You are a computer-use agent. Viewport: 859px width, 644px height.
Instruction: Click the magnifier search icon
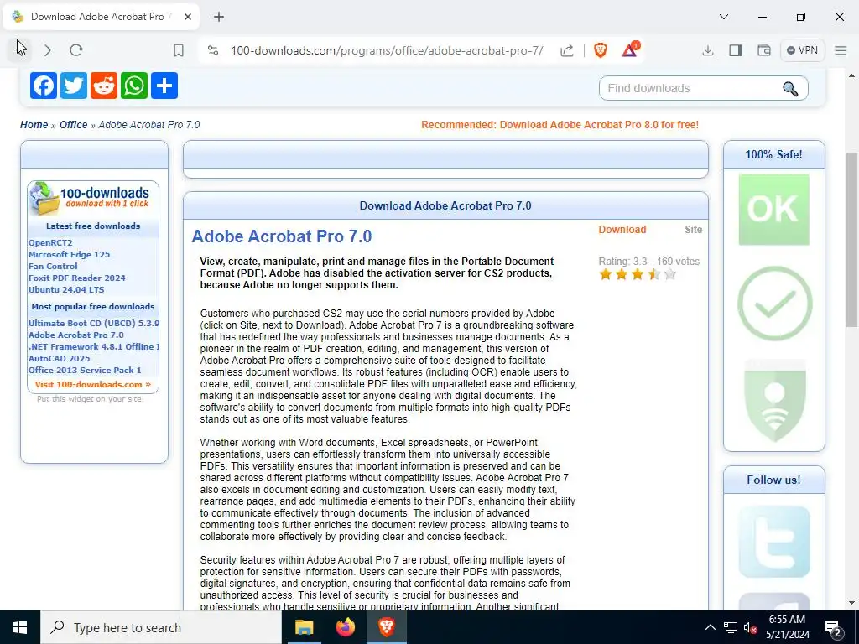pos(790,89)
